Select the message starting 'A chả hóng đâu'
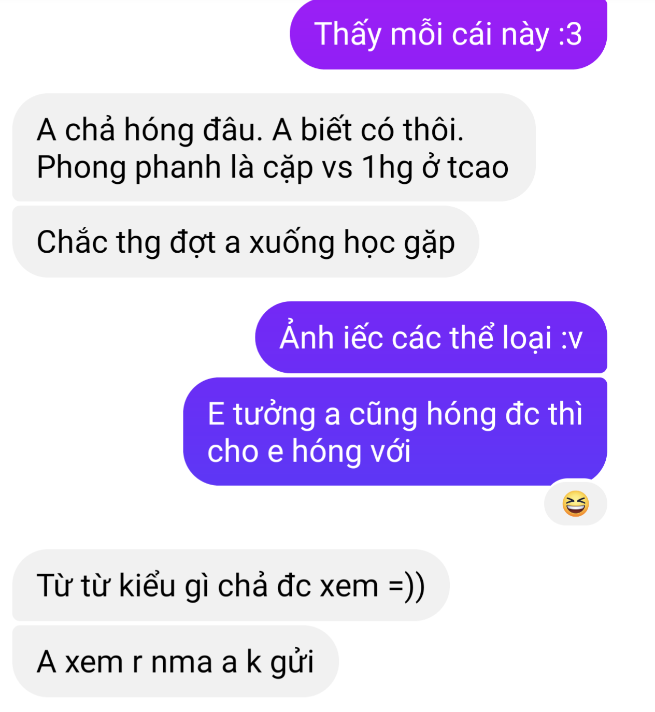 tap(274, 148)
